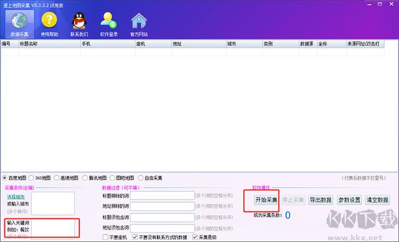Viewport: 399px width, 242px height.
Task: Visit 官方网站 house icon
Action: click(x=139, y=24)
